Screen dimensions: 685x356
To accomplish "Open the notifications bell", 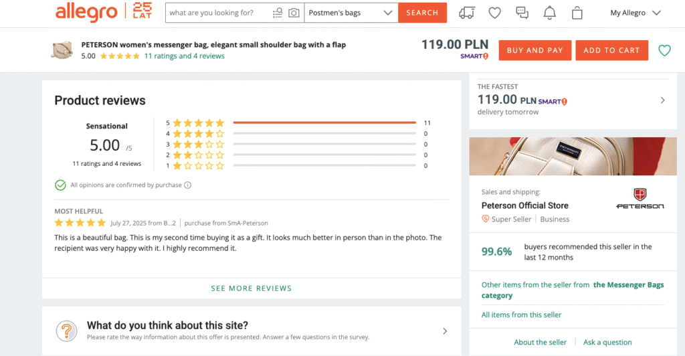I will [550, 13].
